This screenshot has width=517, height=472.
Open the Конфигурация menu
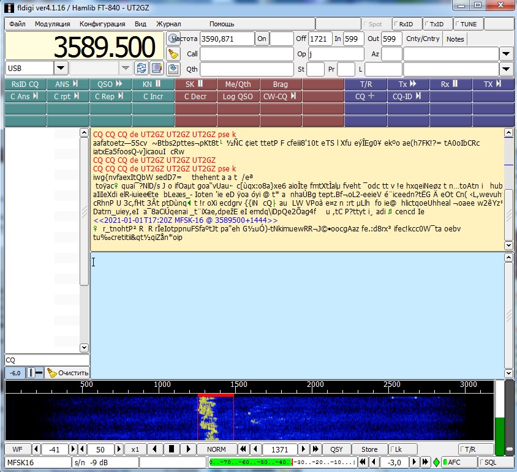click(x=102, y=24)
